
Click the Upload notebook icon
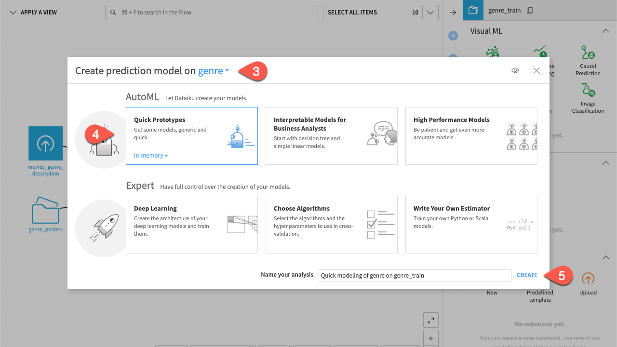click(588, 279)
